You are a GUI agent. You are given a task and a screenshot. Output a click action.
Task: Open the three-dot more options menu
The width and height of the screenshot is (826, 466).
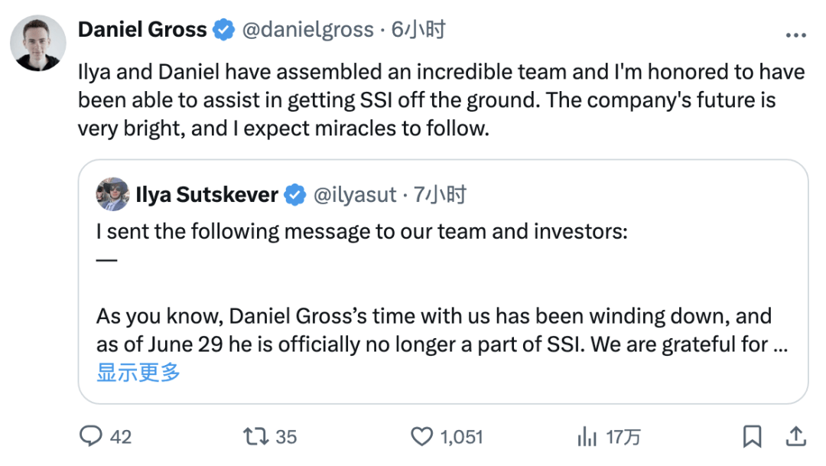point(795,35)
